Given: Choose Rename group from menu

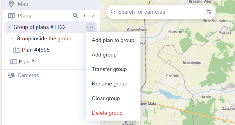Looking at the screenshot, I should coord(109,84).
